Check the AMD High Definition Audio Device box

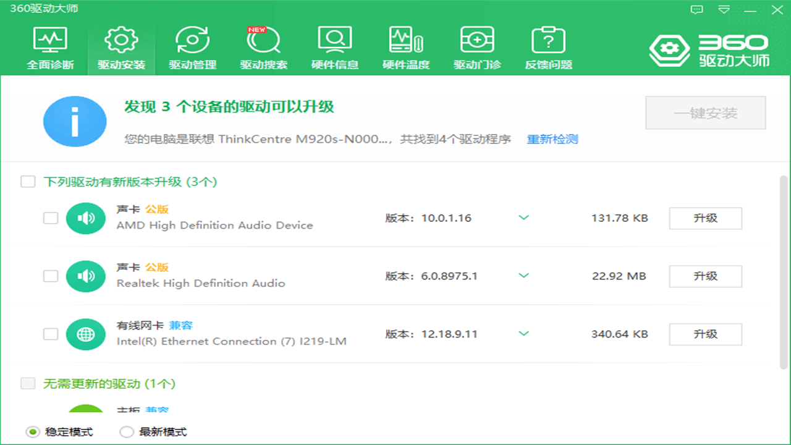(x=51, y=218)
